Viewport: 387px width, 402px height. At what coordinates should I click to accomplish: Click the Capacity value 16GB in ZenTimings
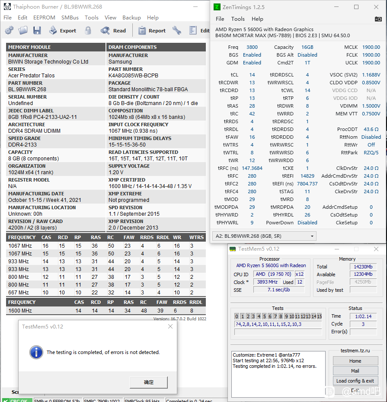307,47
